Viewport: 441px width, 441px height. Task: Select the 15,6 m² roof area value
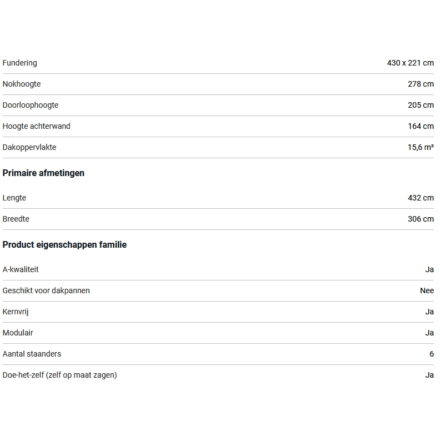click(x=420, y=148)
